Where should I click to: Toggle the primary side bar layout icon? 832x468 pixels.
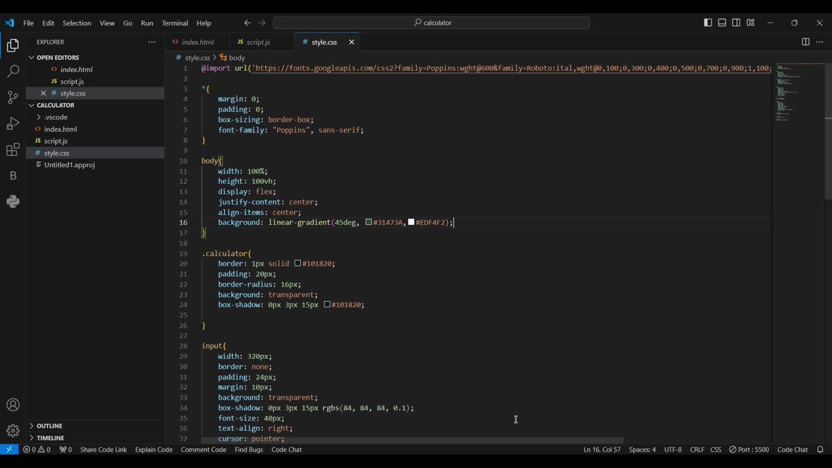point(708,23)
